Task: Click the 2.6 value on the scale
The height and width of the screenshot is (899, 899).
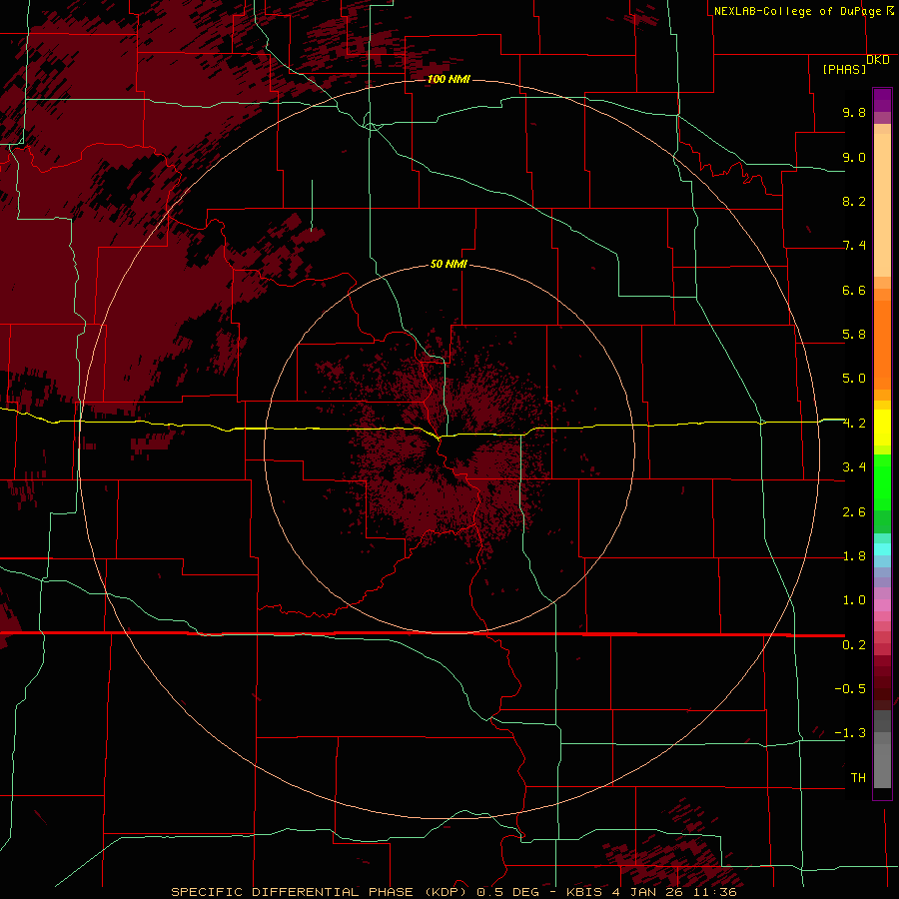Action: (854, 512)
